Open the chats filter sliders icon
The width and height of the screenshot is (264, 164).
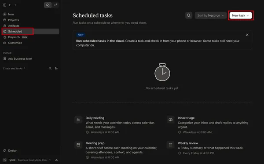click(56, 68)
